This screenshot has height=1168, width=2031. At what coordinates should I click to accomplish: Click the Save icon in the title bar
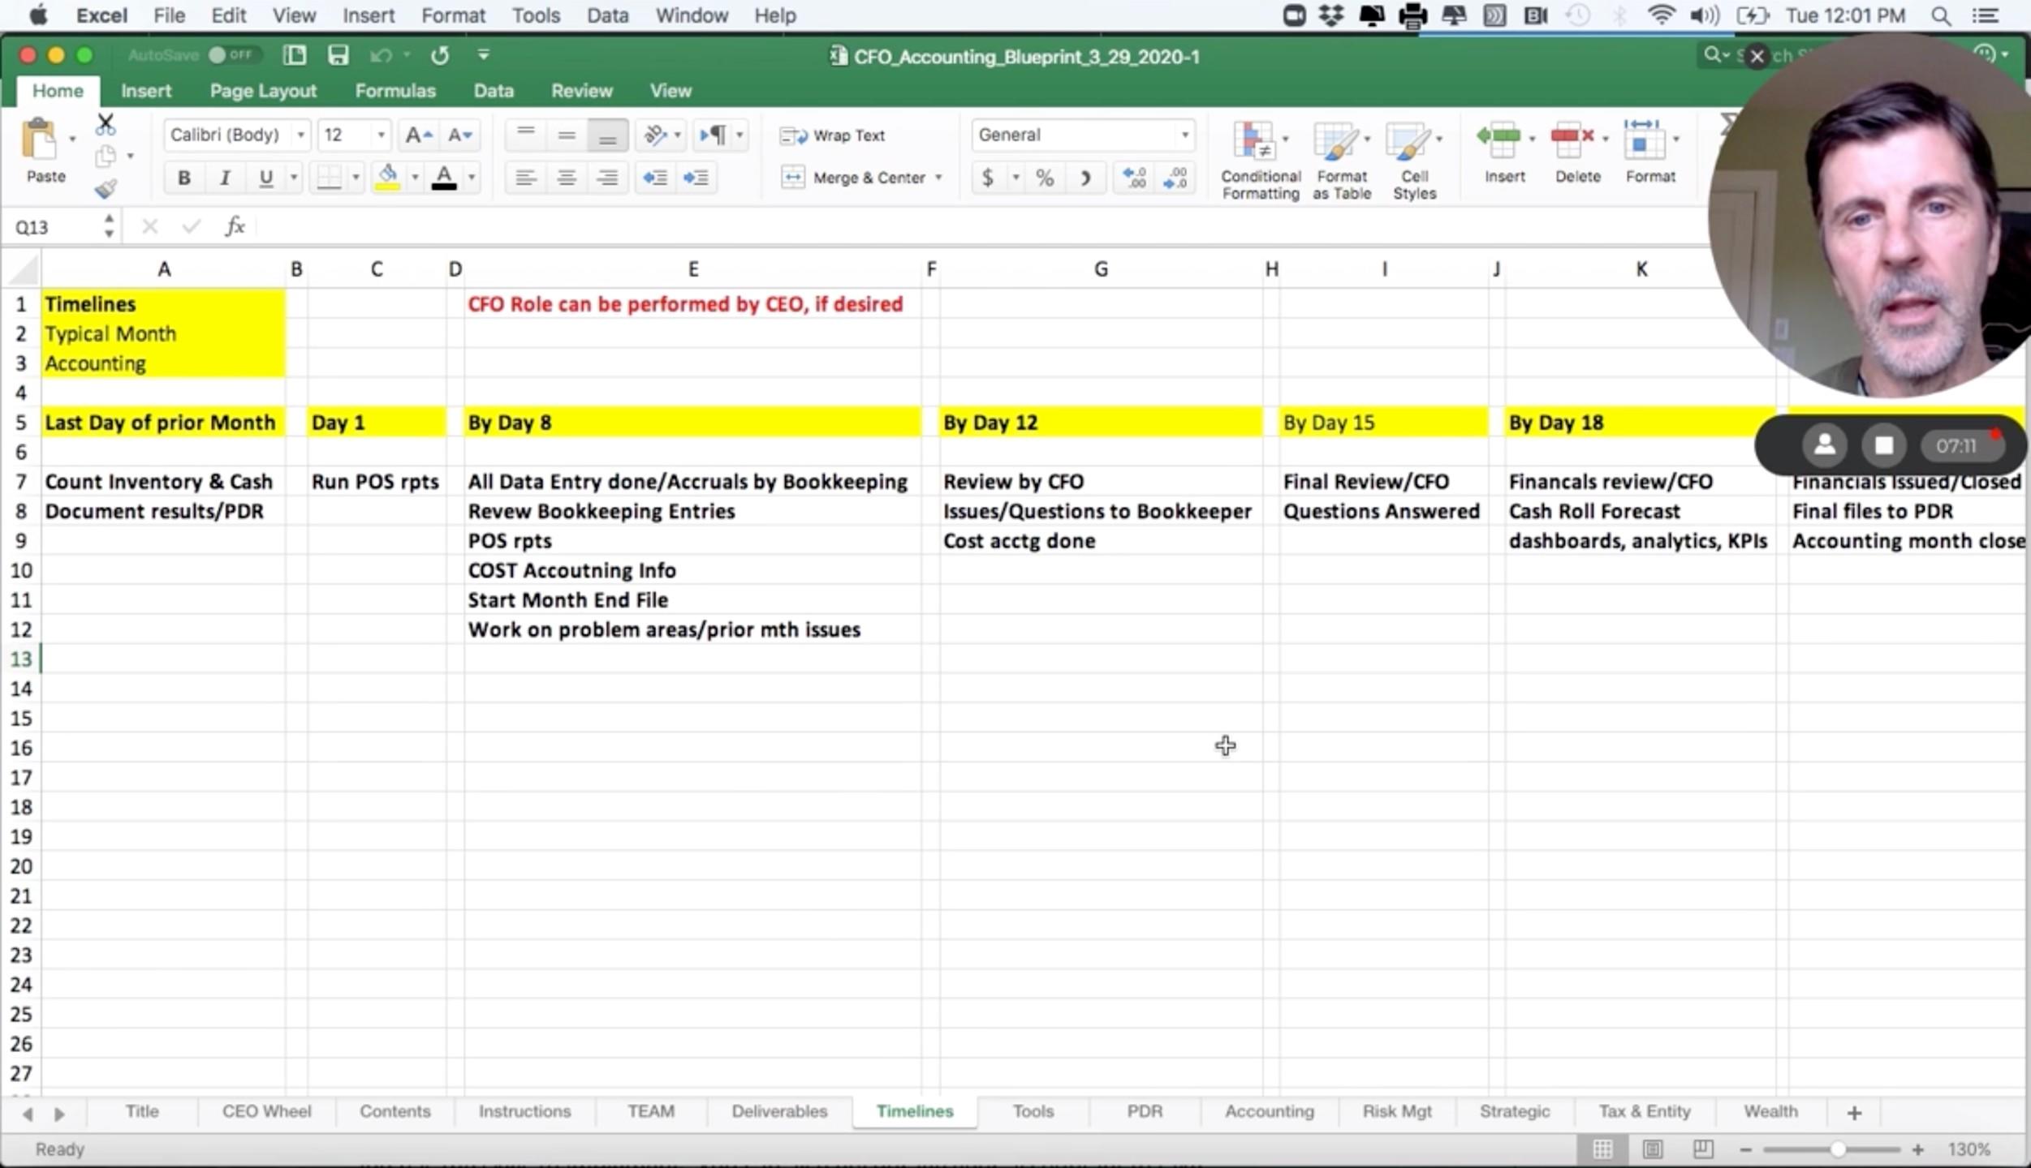pyautogui.click(x=338, y=55)
